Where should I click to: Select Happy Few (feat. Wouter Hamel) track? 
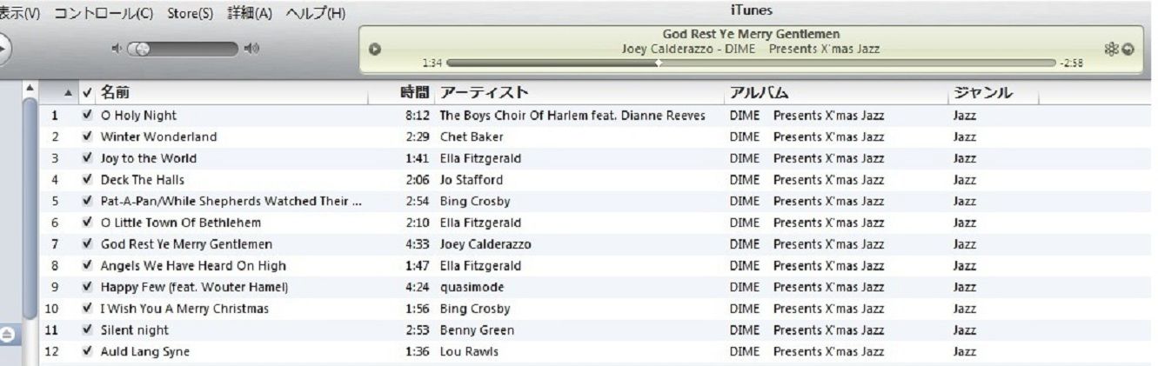click(x=194, y=287)
